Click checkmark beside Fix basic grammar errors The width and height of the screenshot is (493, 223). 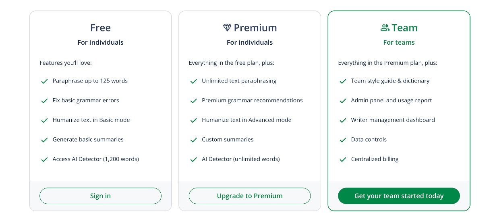45,101
